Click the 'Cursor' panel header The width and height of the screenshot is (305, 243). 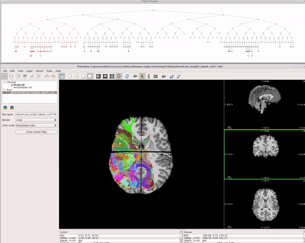64,232
